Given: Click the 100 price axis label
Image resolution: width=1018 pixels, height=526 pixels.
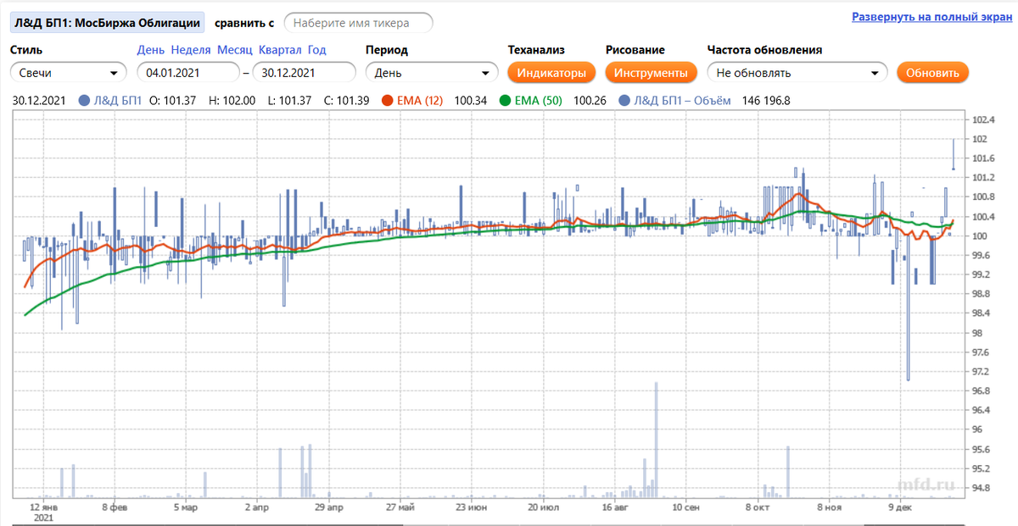Looking at the screenshot, I should pos(979,235).
